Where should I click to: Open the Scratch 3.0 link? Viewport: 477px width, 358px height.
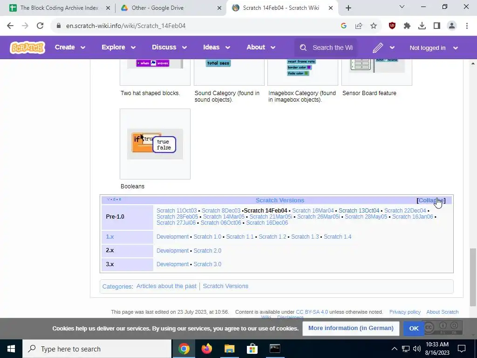[x=207, y=264]
